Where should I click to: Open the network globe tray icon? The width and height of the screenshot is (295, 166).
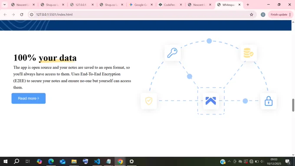[251, 161]
